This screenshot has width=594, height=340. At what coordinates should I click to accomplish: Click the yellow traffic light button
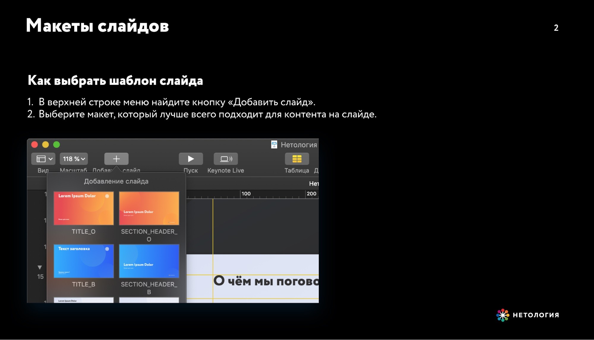45,145
